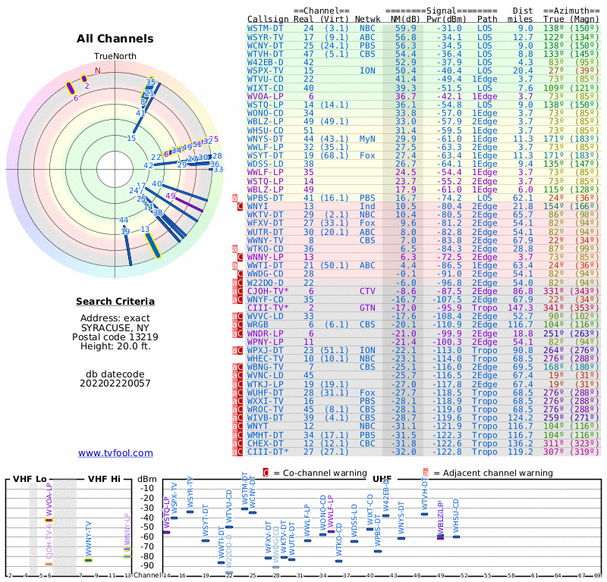Select the WVOA-LP callsign in the table

[x=265, y=96]
